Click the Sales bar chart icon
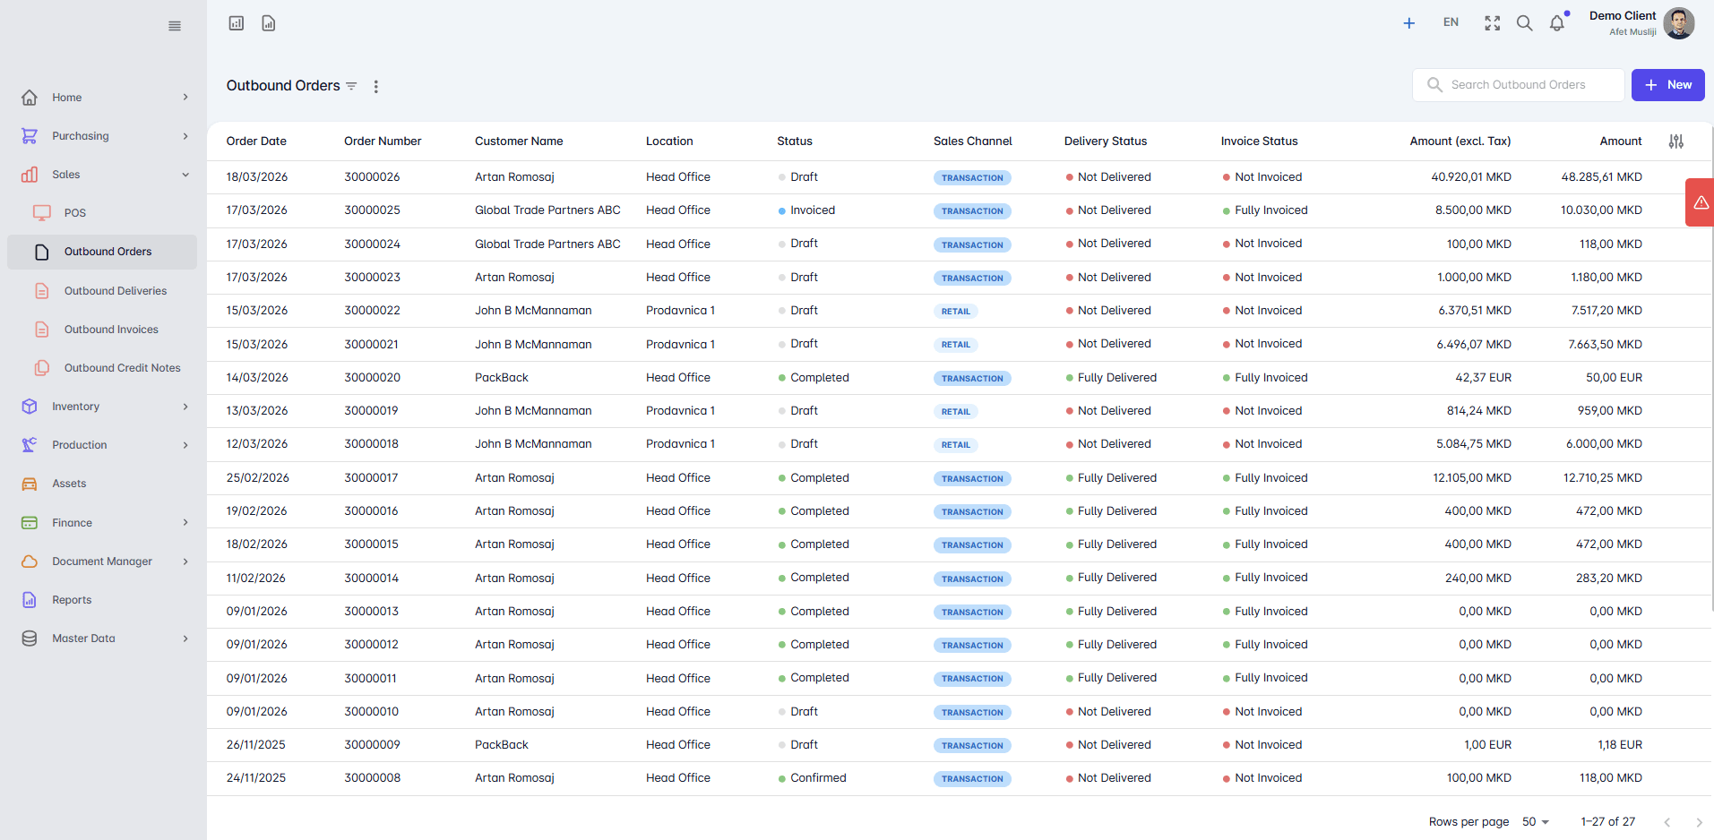The height and width of the screenshot is (840, 1714). tap(30, 175)
